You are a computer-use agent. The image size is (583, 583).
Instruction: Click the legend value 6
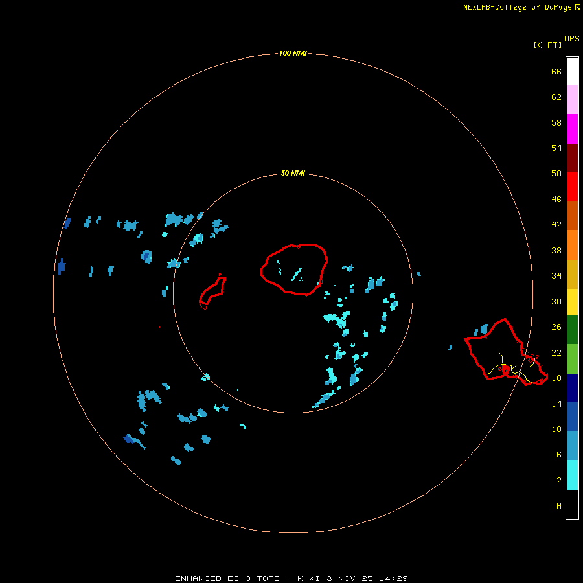559,454
